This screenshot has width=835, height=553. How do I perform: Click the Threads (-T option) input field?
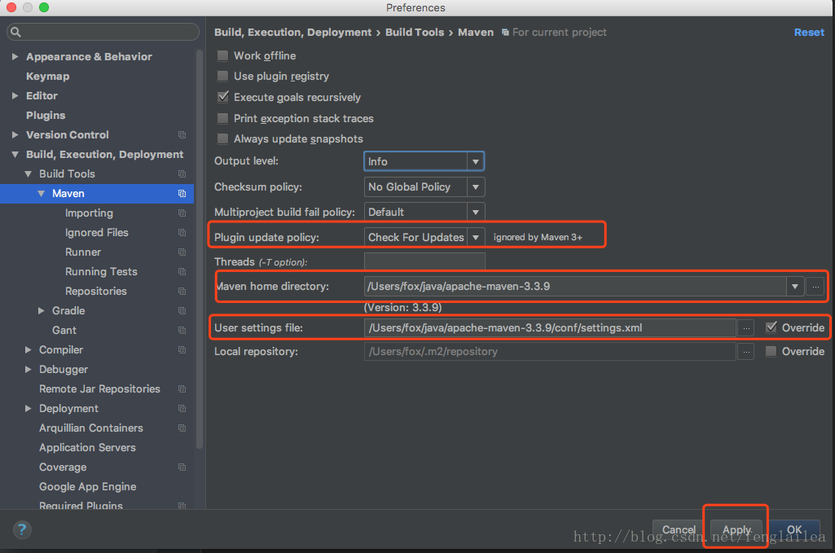coord(424,261)
